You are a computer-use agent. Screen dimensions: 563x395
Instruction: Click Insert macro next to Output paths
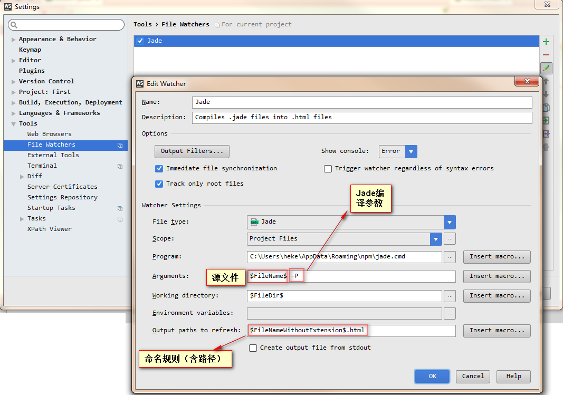coord(497,331)
